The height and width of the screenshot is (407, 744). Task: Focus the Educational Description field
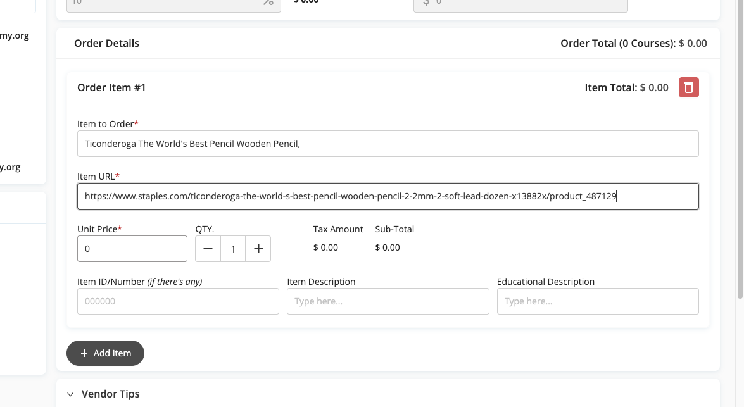pyautogui.click(x=598, y=301)
